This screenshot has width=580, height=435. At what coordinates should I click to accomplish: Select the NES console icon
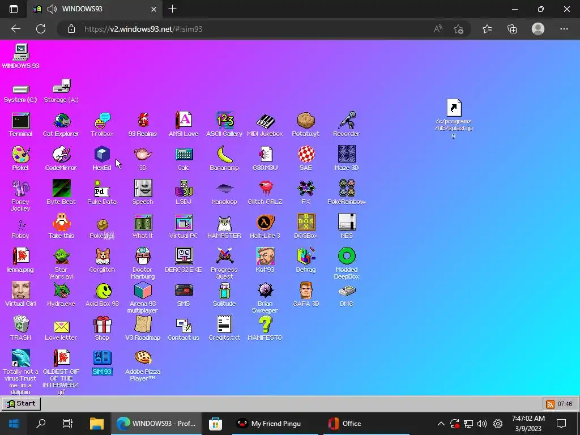346,227
